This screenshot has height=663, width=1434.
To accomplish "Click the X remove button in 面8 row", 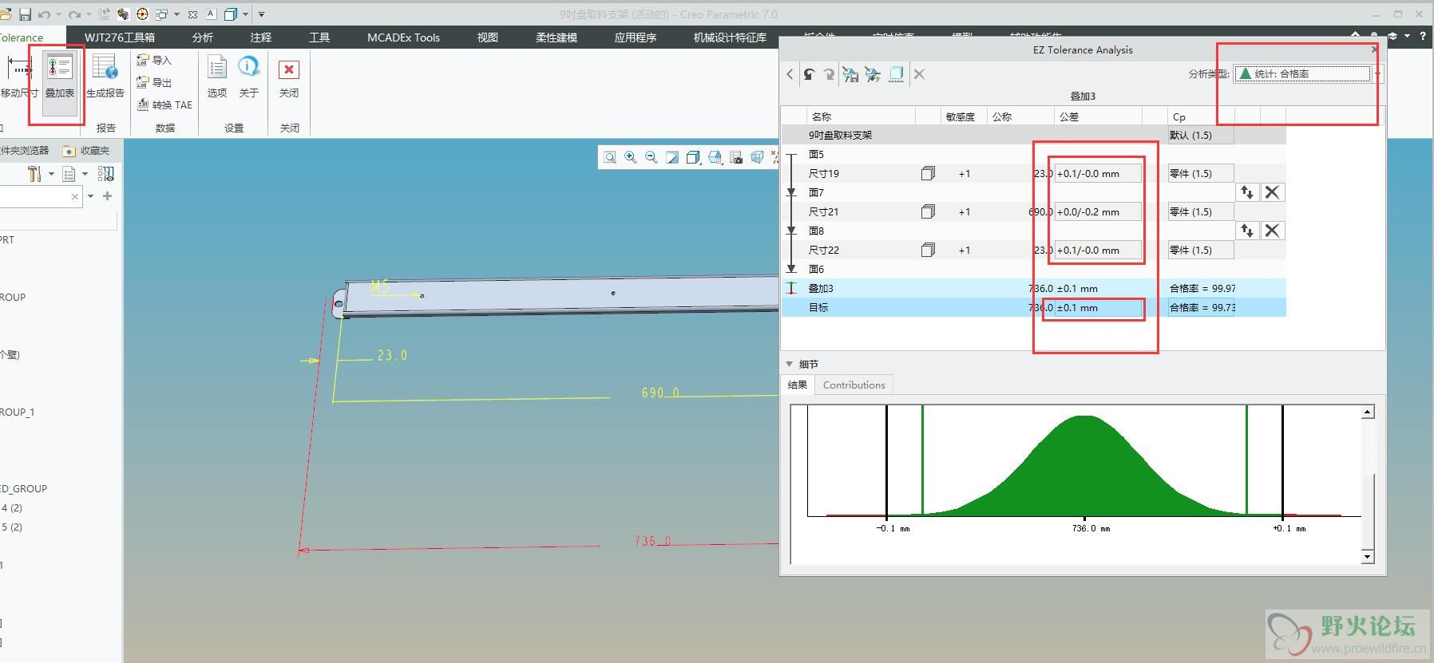I will pos(1273,231).
